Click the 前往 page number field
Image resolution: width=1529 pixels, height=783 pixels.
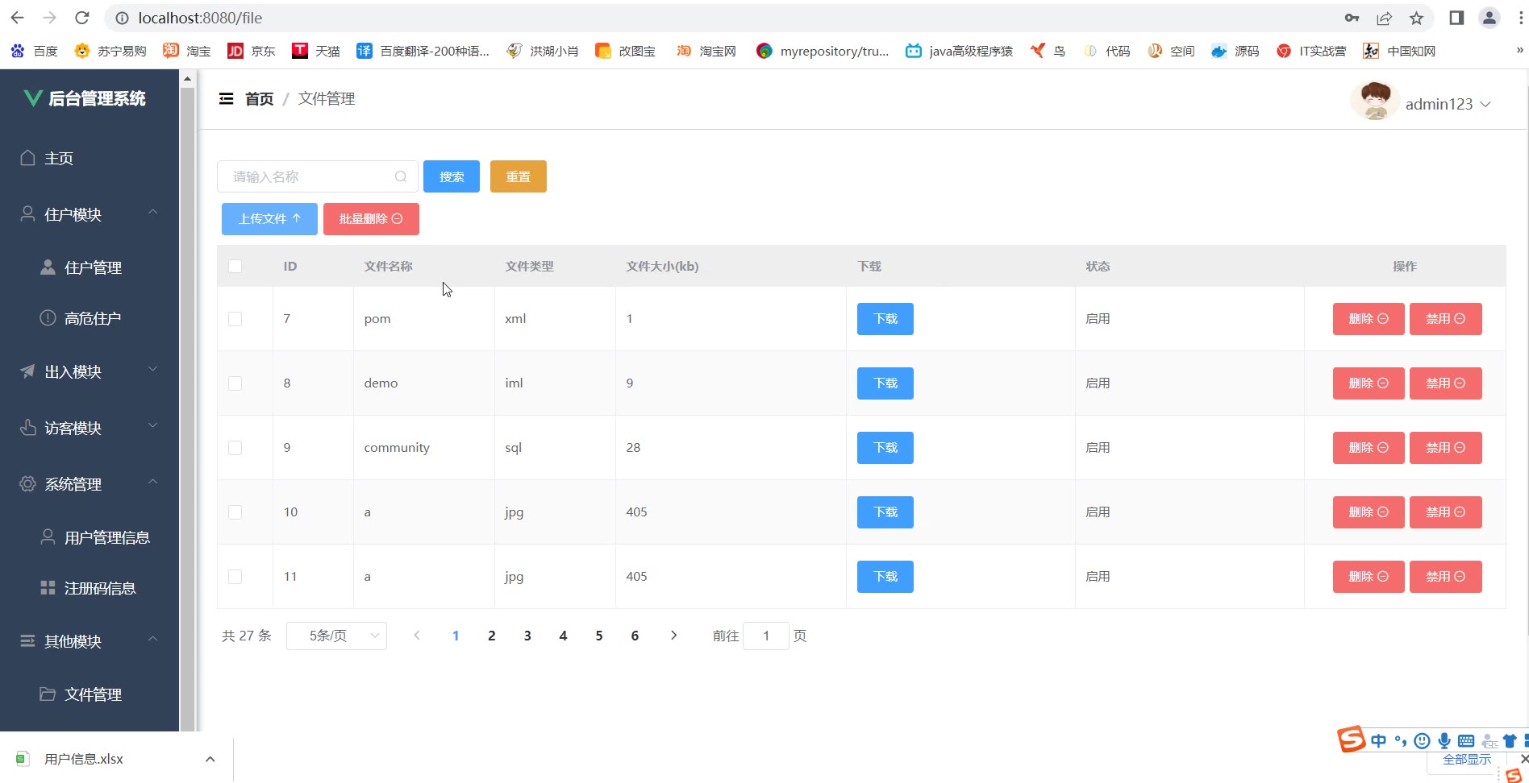point(765,636)
